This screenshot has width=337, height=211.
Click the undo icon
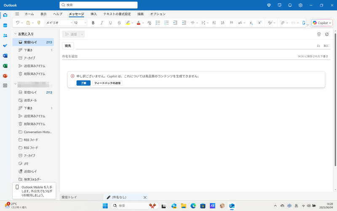coord(17,23)
